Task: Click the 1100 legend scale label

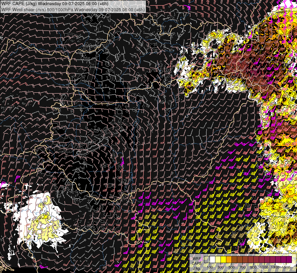Action: point(264,267)
